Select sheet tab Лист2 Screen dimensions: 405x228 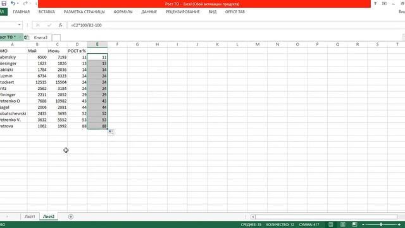point(49,217)
